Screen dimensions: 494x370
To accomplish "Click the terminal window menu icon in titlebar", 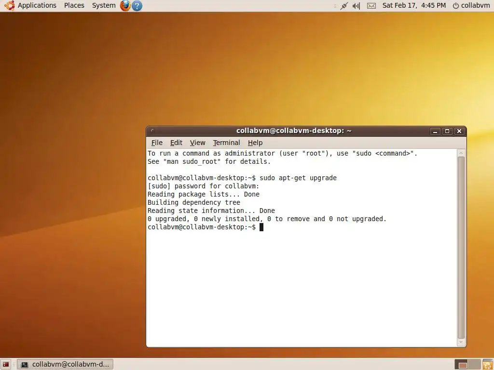I will click(x=153, y=131).
